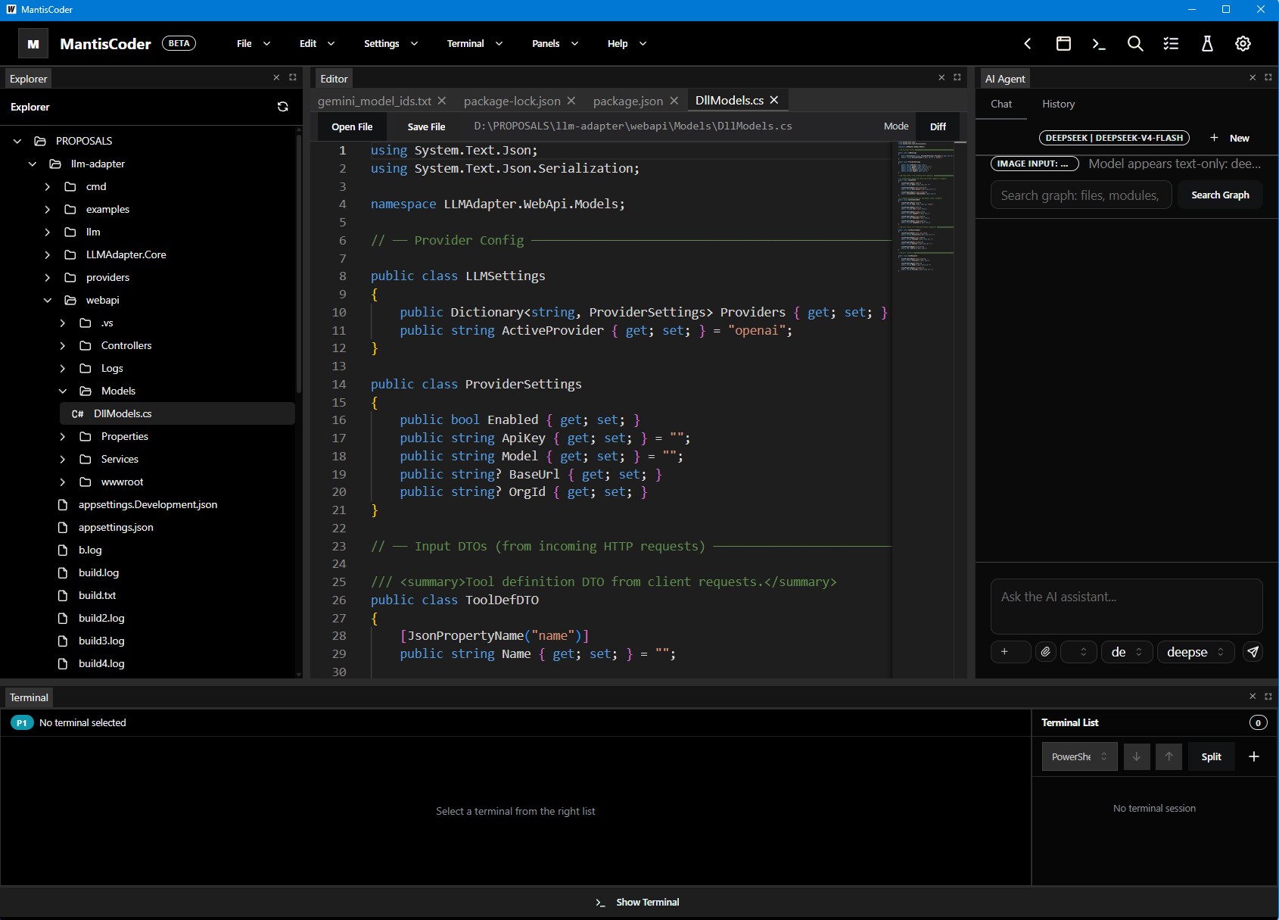This screenshot has width=1279, height=920.
Task: Collapse the webapi folder
Action: click(48, 300)
